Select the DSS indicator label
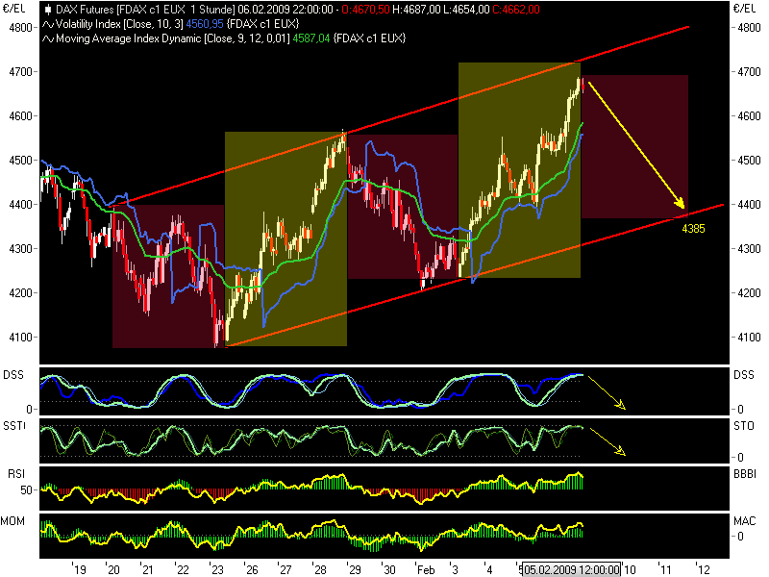Viewport: 769px width, 577px height. tap(15, 376)
